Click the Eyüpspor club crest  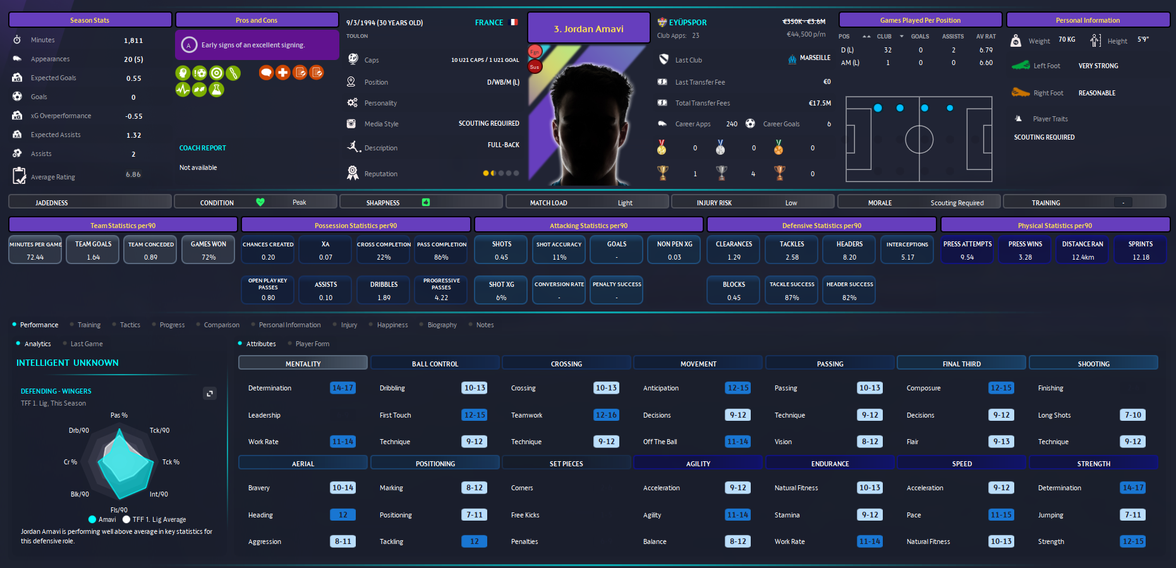point(662,22)
